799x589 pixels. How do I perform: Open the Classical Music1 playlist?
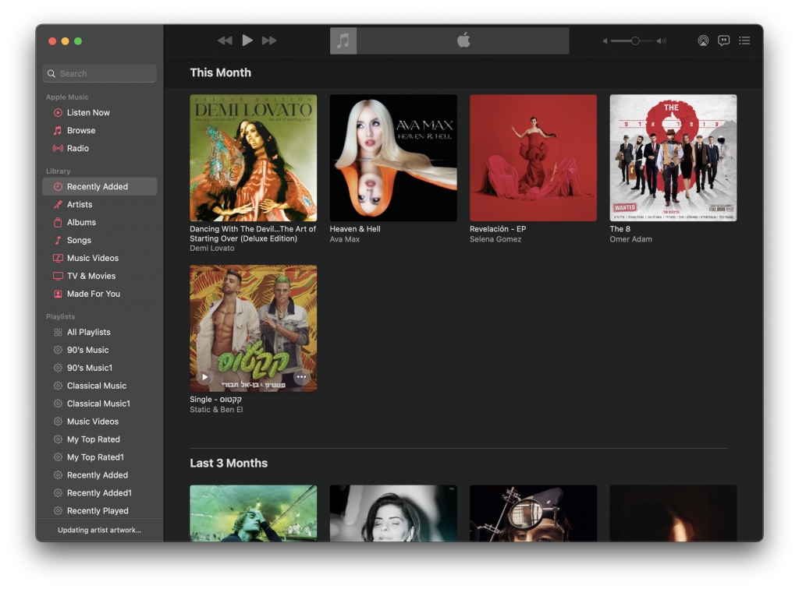100,404
